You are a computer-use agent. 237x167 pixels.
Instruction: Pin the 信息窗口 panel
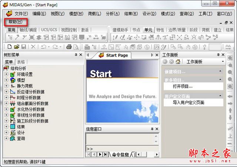coord(152,129)
